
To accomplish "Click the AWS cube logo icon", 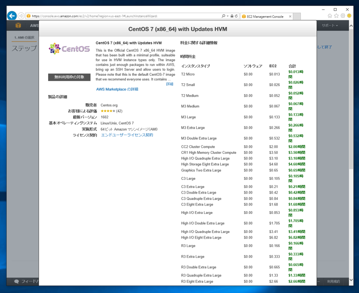I will pyautogui.click(x=18, y=26).
